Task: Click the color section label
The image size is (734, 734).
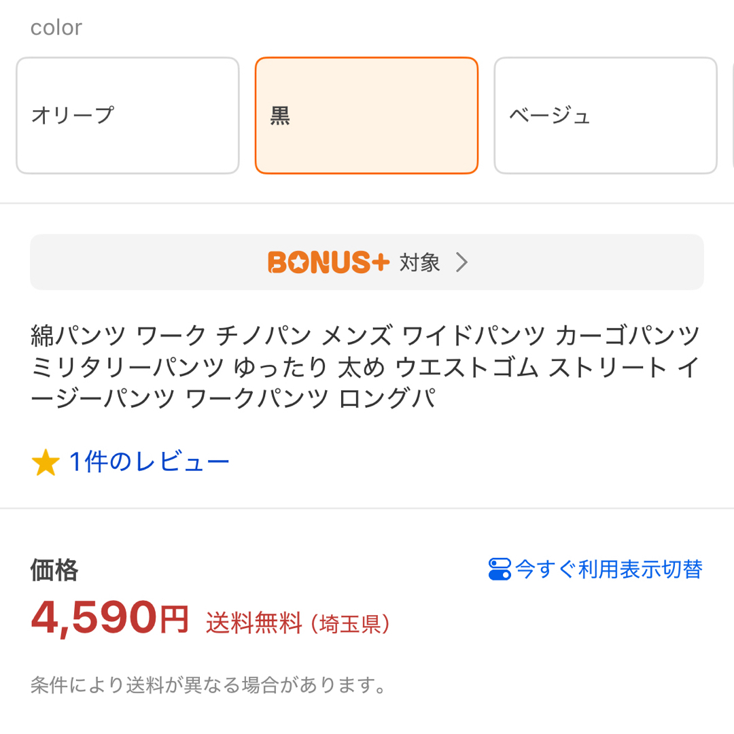Action: click(56, 28)
